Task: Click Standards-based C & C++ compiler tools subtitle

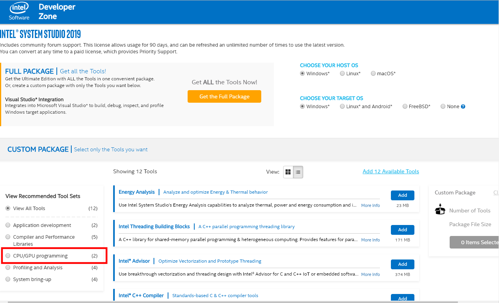Action: tap(215, 296)
